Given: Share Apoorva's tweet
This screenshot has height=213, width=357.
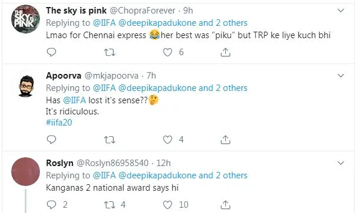Looking at the screenshot, I should pyautogui.click(x=225, y=140).
